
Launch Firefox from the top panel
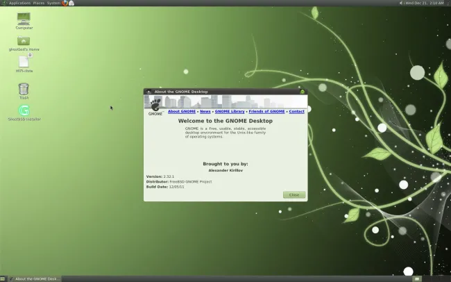65,3
